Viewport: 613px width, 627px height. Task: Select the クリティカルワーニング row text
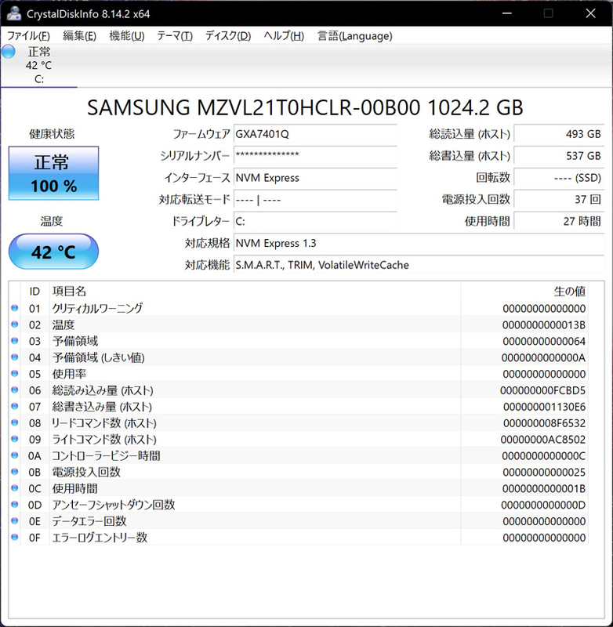point(97,308)
